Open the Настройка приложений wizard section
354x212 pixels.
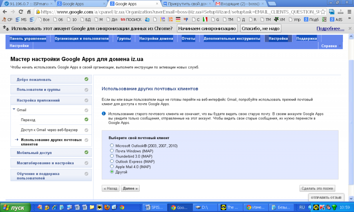click(51, 100)
